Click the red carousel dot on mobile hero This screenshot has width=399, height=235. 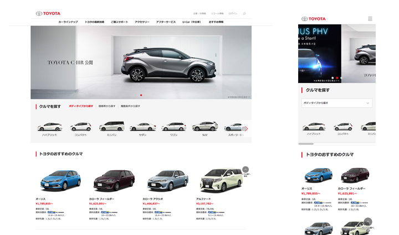tap(337, 78)
